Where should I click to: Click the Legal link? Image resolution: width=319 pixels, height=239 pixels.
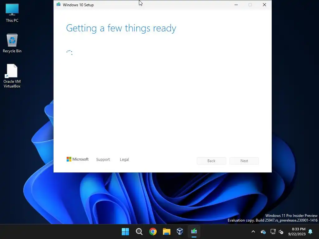coord(124,160)
